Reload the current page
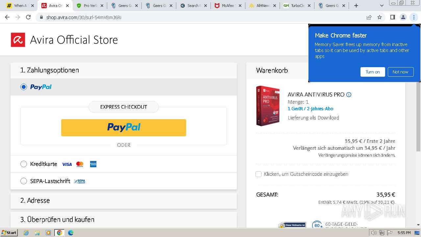Image resolution: width=421 pixels, height=237 pixels. [x=28, y=17]
